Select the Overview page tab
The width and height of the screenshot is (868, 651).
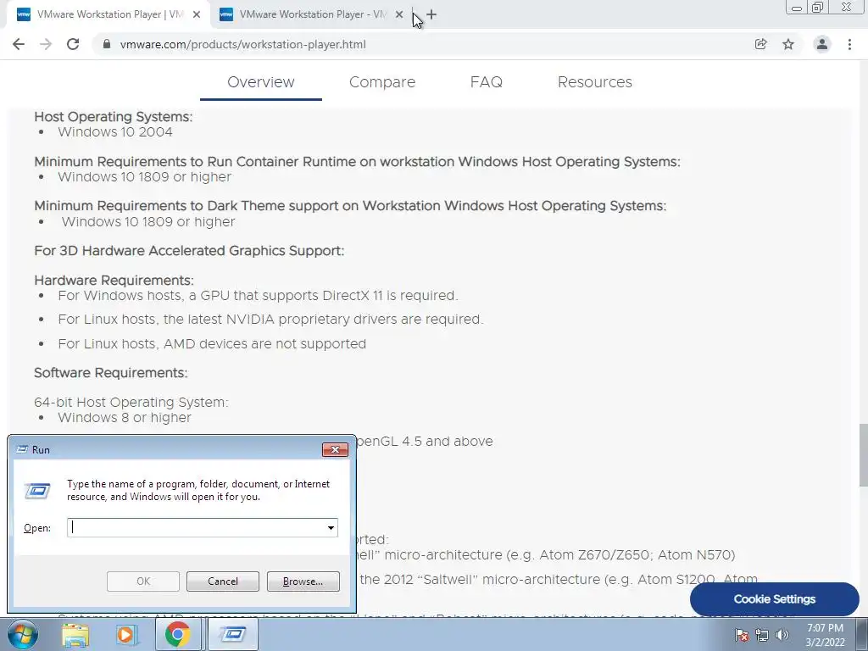point(261,82)
